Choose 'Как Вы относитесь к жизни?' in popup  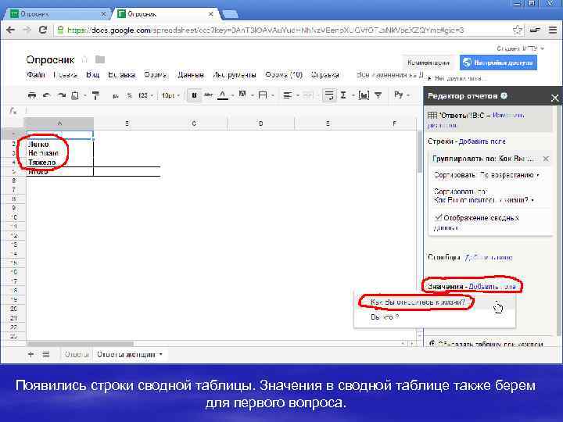tap(418, 302)
